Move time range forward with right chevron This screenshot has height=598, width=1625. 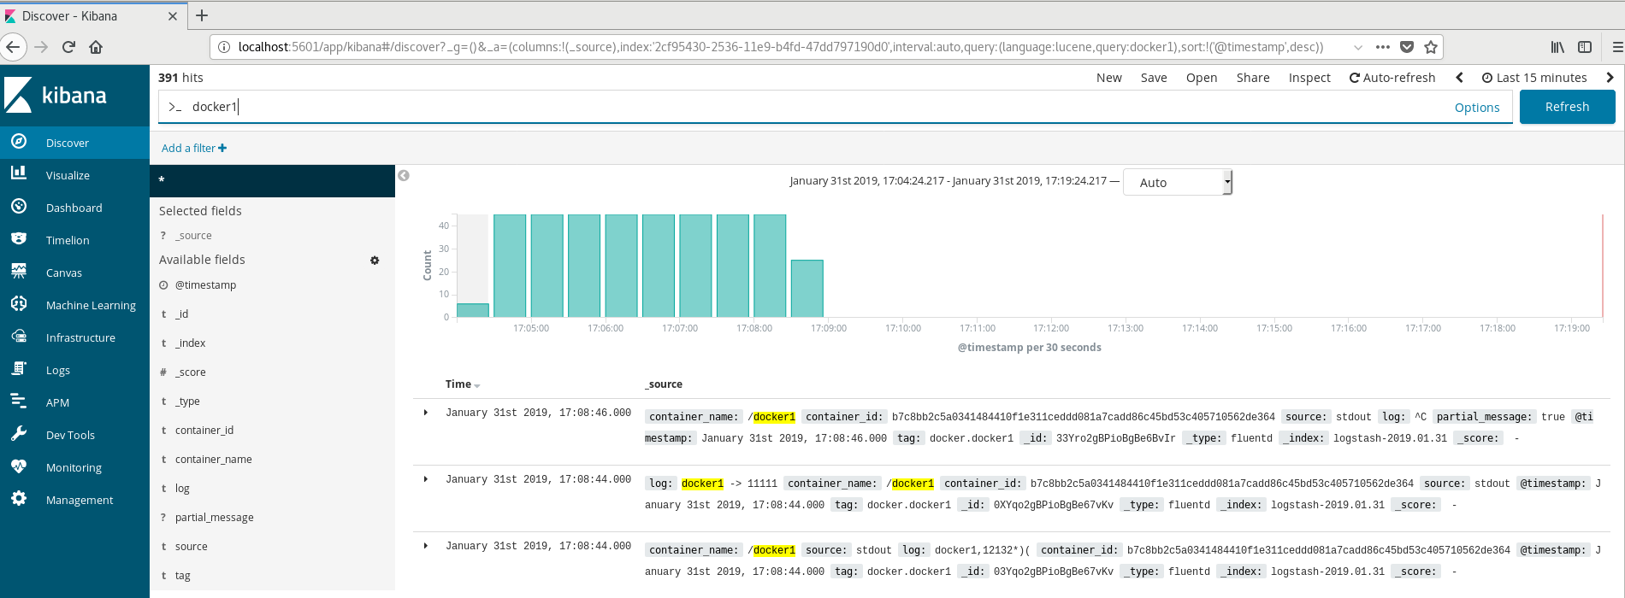(1610, 78)
